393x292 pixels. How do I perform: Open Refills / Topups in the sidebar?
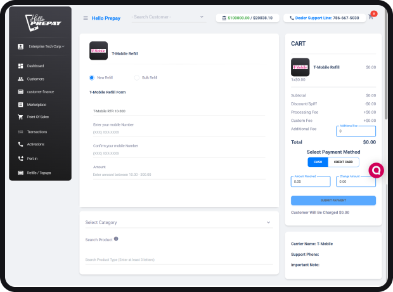point(40,173)
